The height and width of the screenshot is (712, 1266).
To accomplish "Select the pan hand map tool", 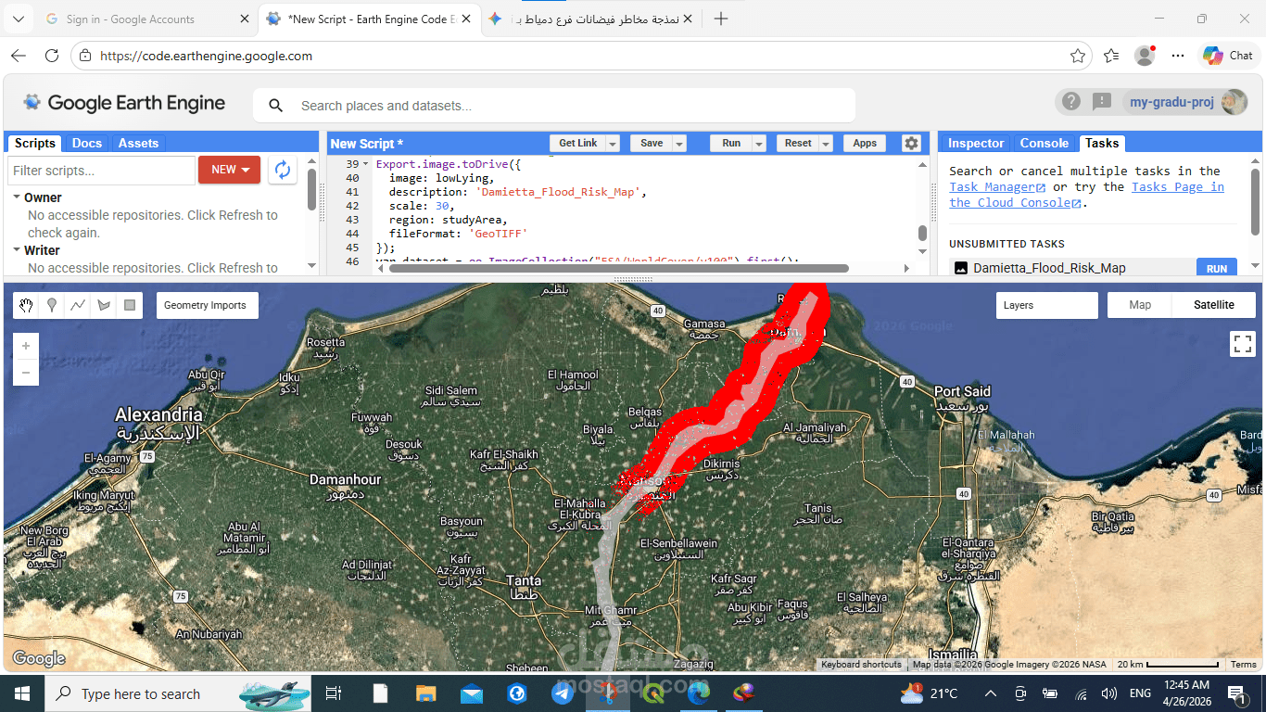I will [26, 305].
